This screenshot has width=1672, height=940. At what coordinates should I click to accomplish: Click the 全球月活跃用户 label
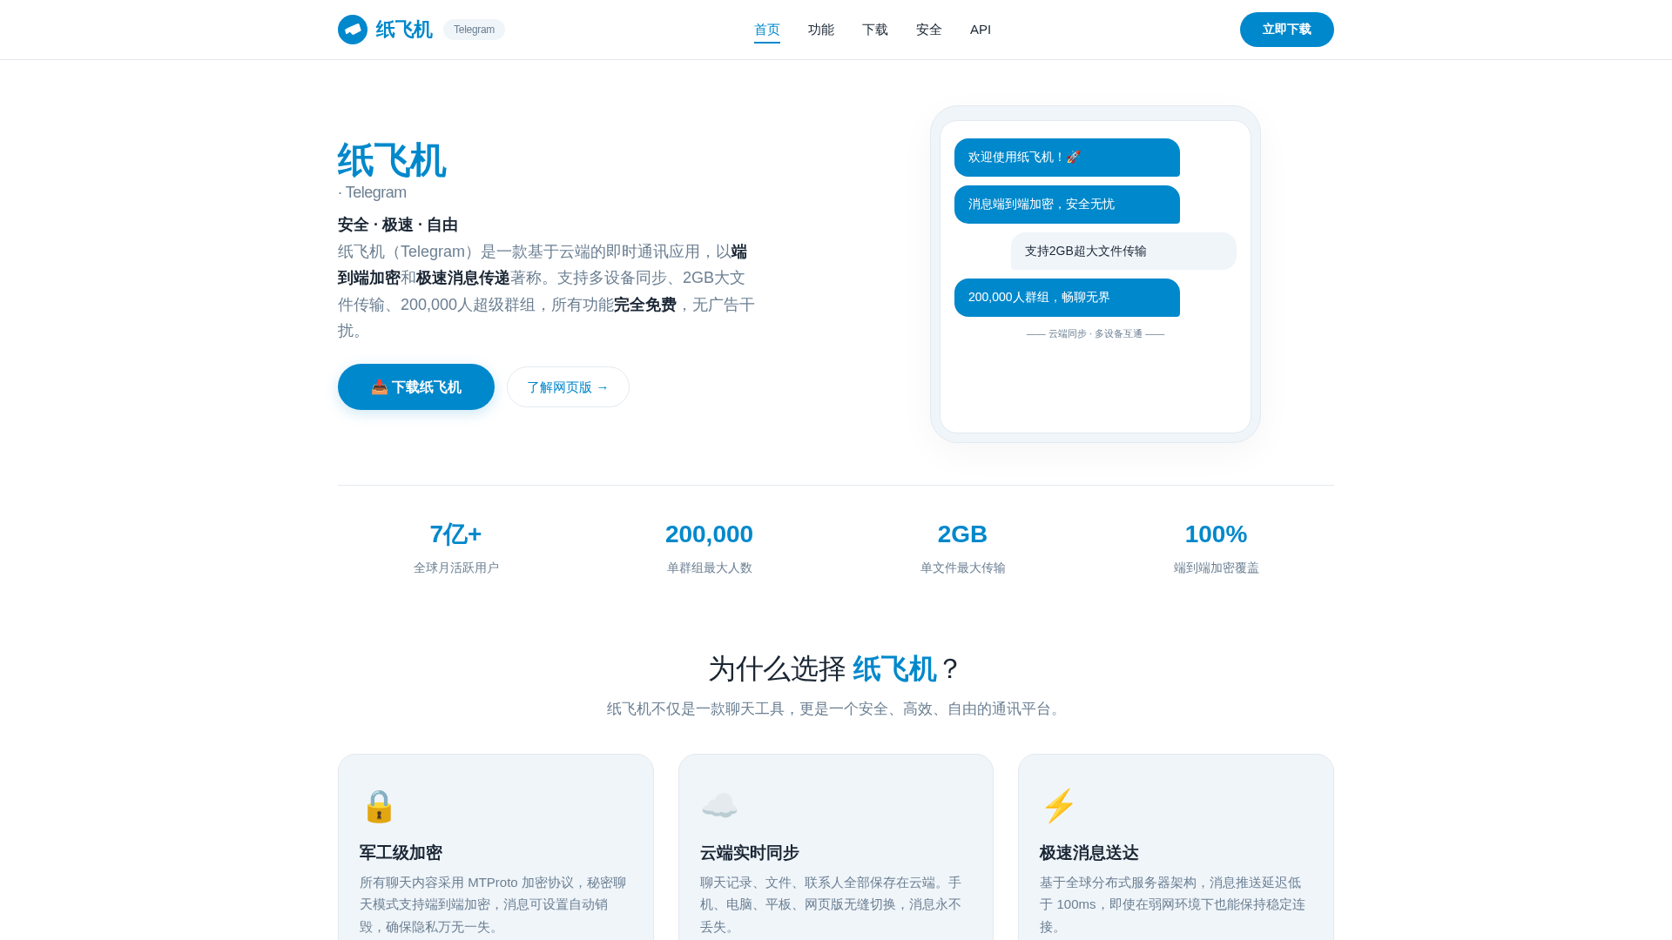[x=456, y=567]
